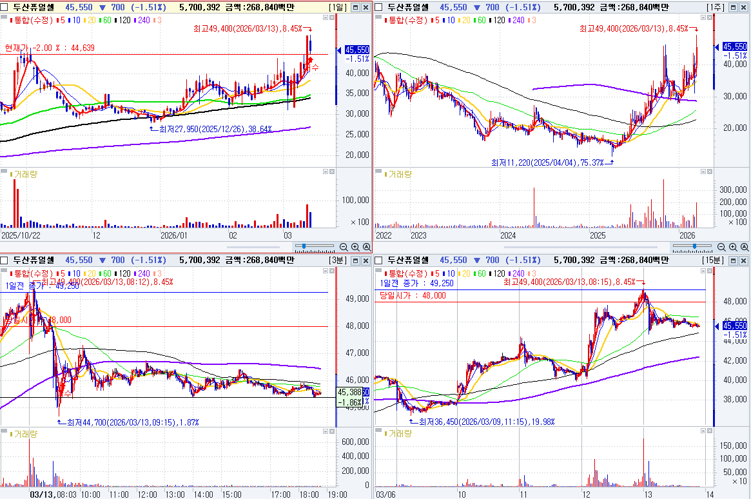Collapse the weekly chart 거래량 panel
Viewport: 751px width, 499px height.
click(x=703, y=171)
